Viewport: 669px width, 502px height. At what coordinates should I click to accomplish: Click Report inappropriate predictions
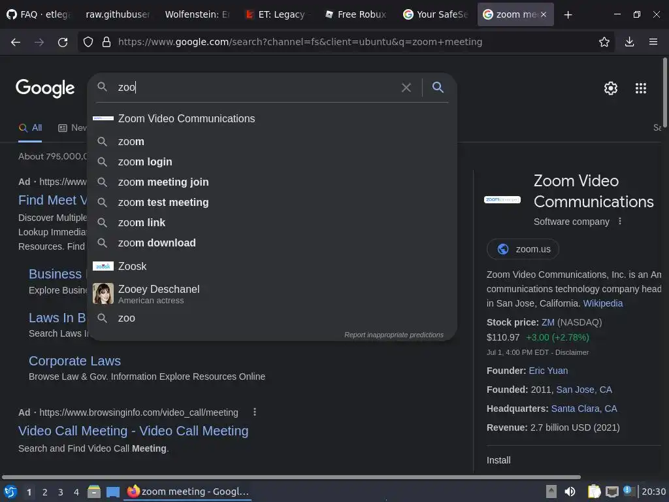pyautogui.click(x=394, y=335)
